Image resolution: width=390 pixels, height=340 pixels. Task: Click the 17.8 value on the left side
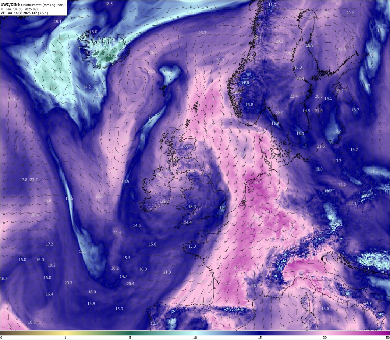tap(23, 180)
